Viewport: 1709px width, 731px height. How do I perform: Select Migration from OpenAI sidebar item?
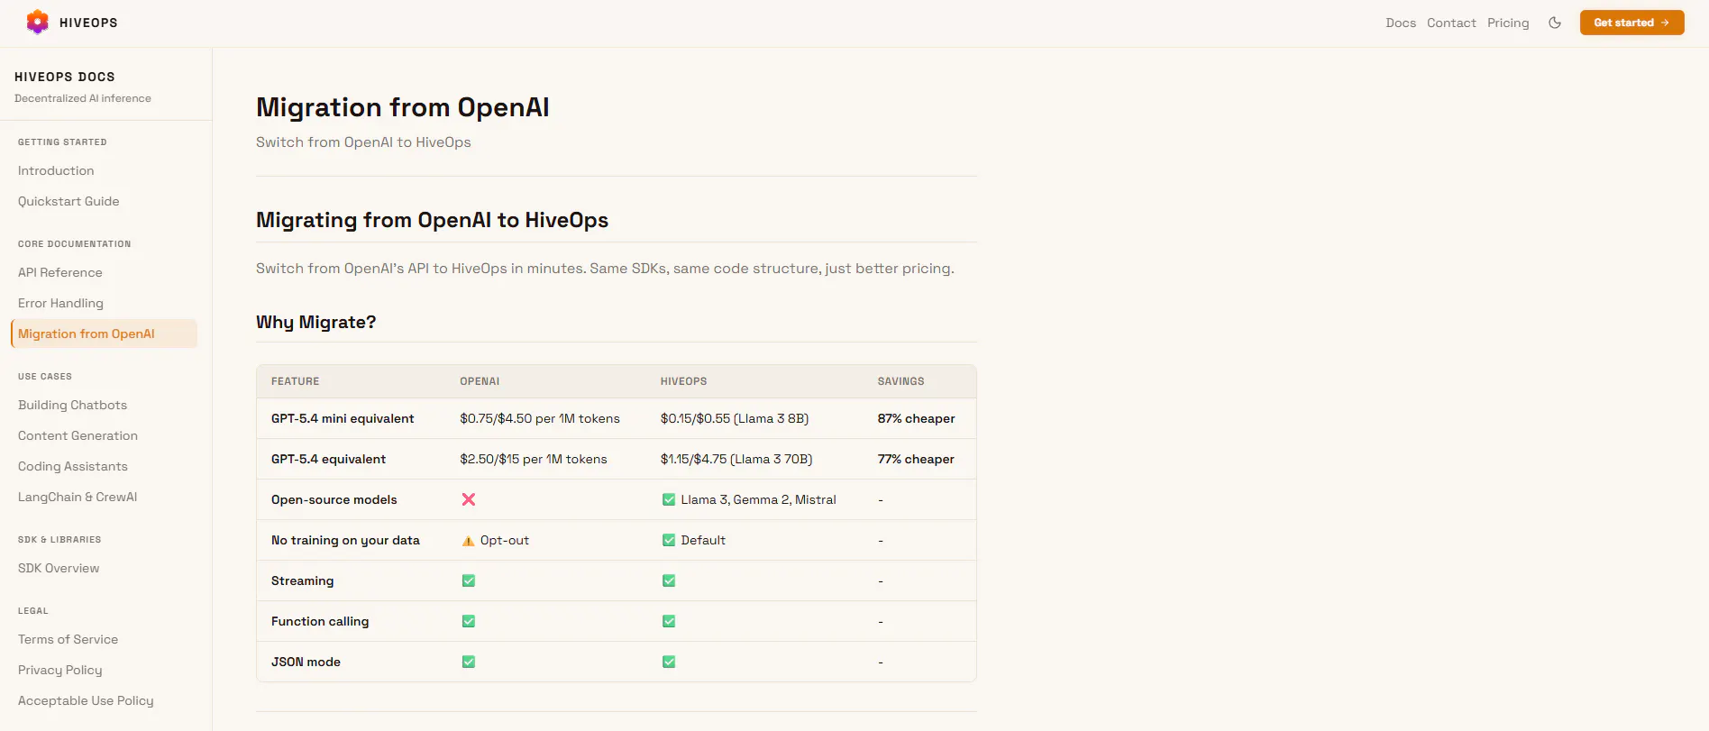point(104,334)
